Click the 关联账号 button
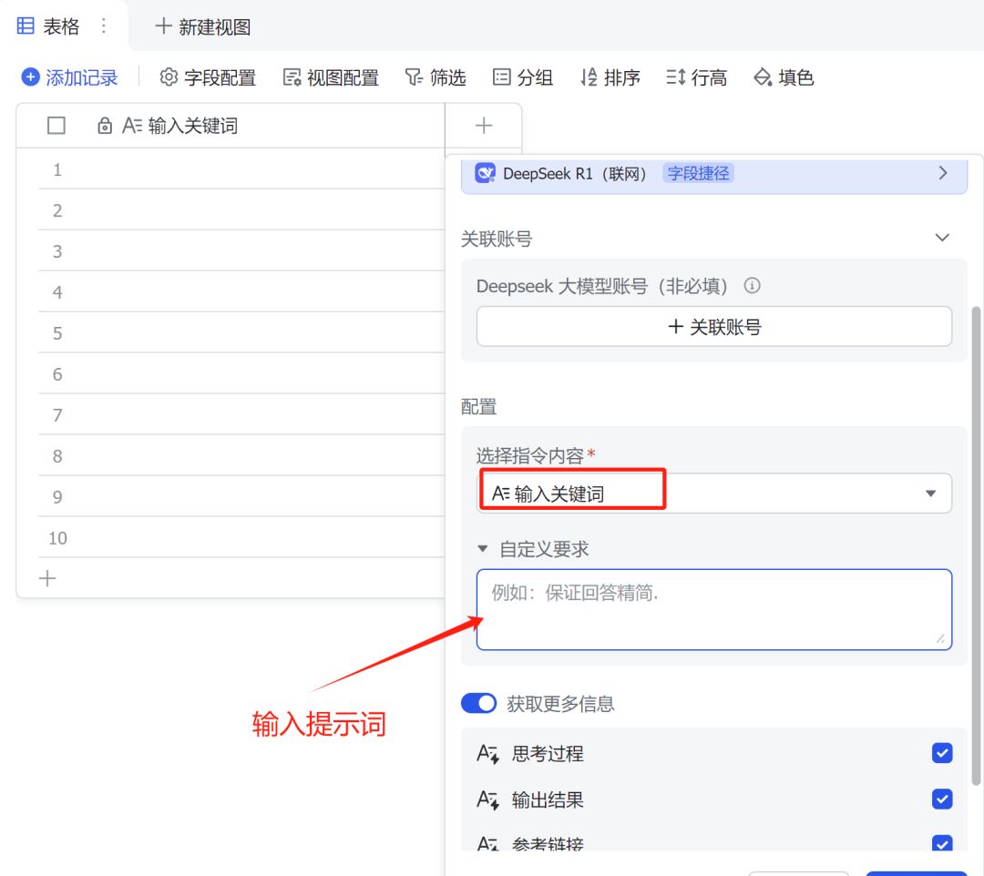 point(714,327)
